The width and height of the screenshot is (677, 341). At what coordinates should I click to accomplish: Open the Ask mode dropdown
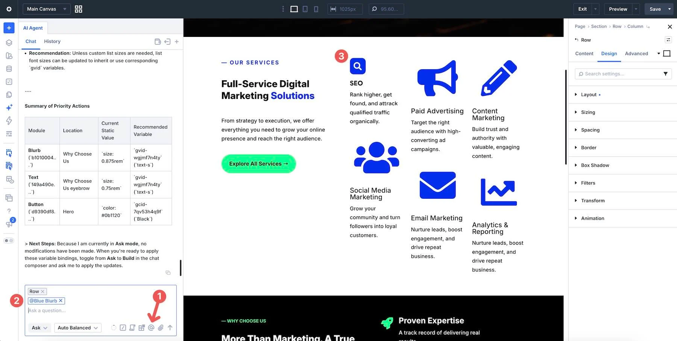39,328
